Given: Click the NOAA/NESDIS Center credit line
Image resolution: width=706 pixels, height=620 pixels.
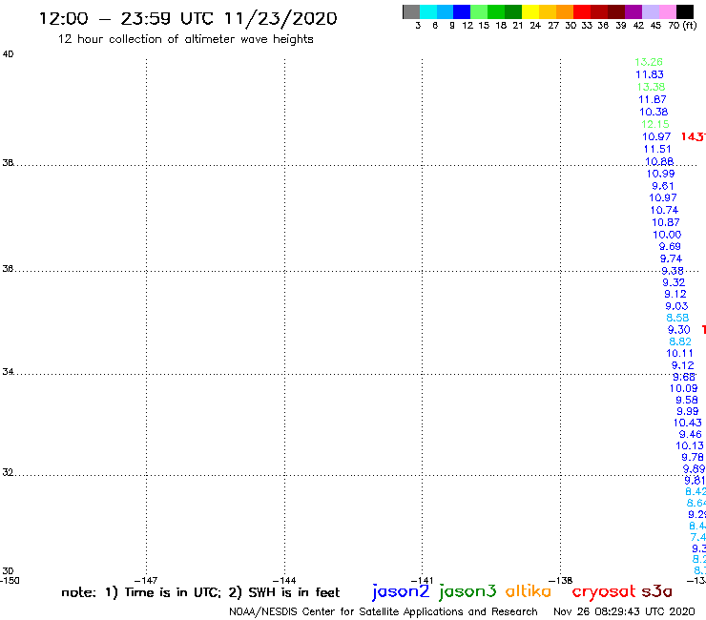Looking at the screenshot, I should (x=384, y=611).
